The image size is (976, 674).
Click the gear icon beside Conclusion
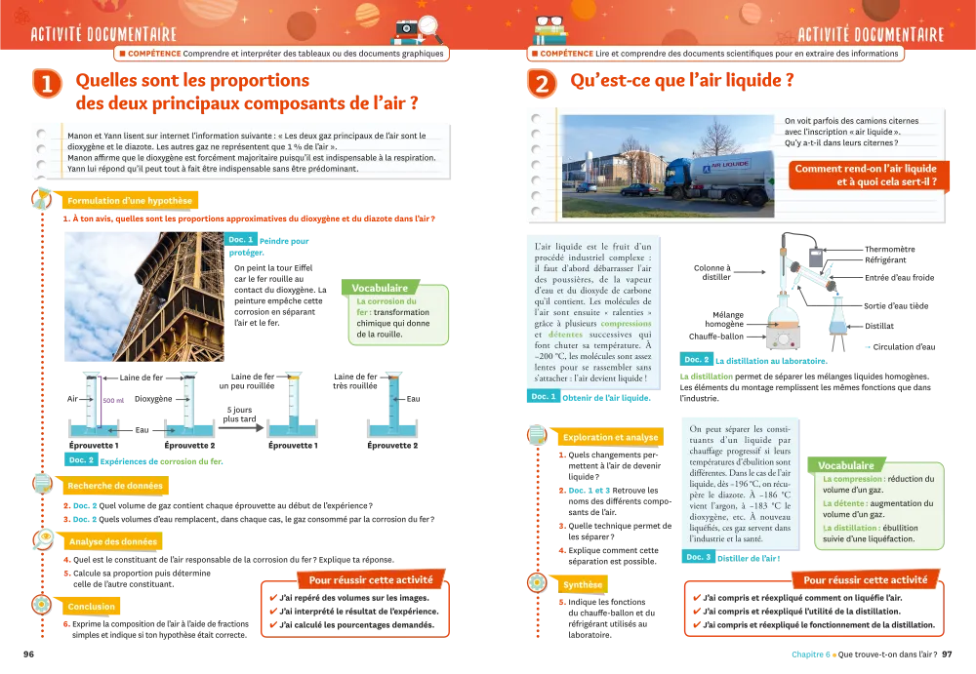(42, 605)
